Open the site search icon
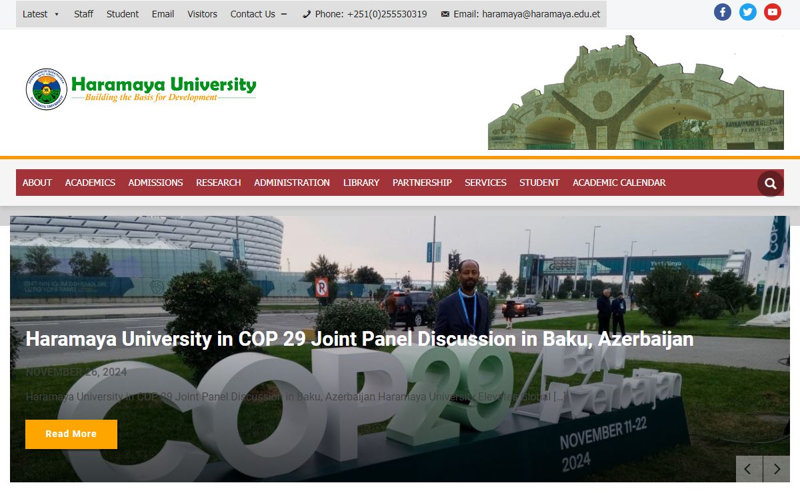Screen dimensions: 800x493 (771, 183)
